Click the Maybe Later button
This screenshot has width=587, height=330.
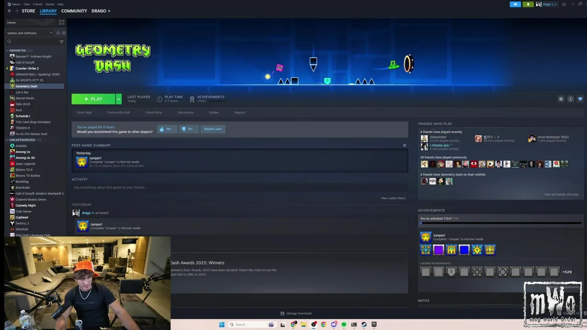212,129
